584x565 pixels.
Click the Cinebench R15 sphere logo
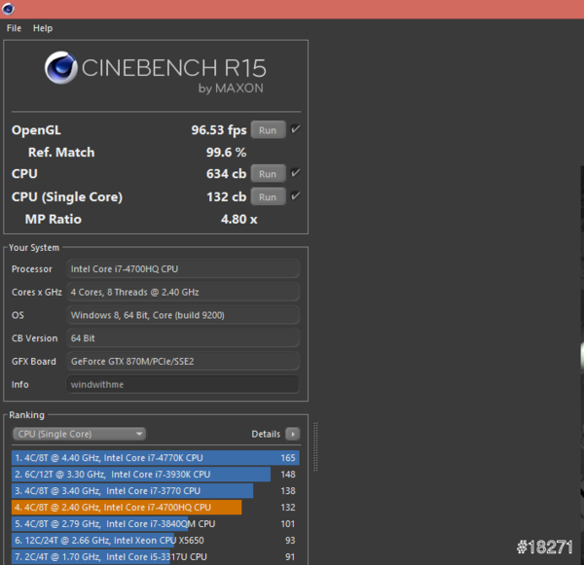60,69
